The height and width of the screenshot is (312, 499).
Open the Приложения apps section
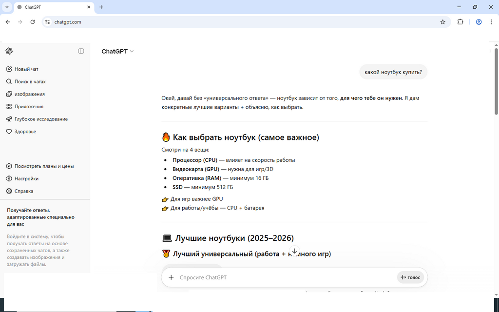point(28,107)
